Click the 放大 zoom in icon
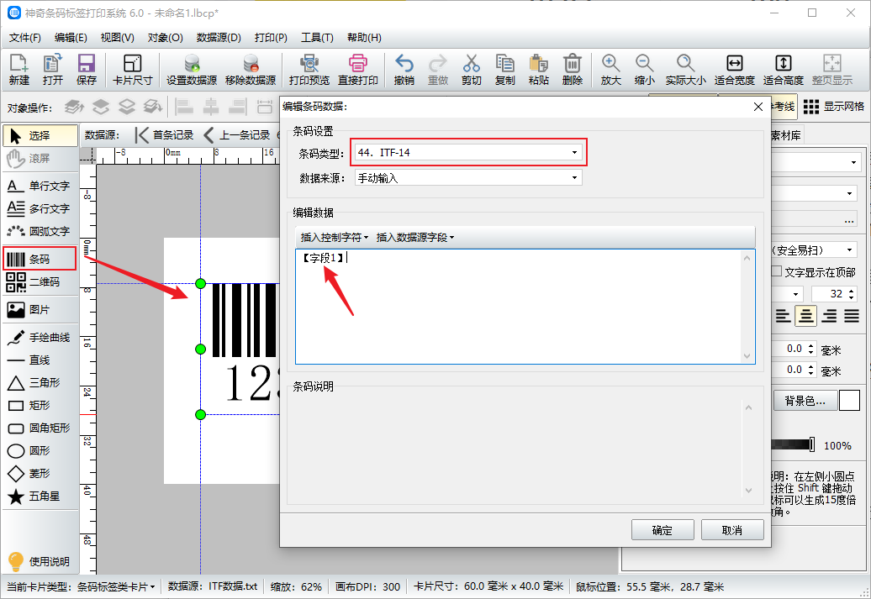Screen dimensions: 871x599 tap(610, 70)
